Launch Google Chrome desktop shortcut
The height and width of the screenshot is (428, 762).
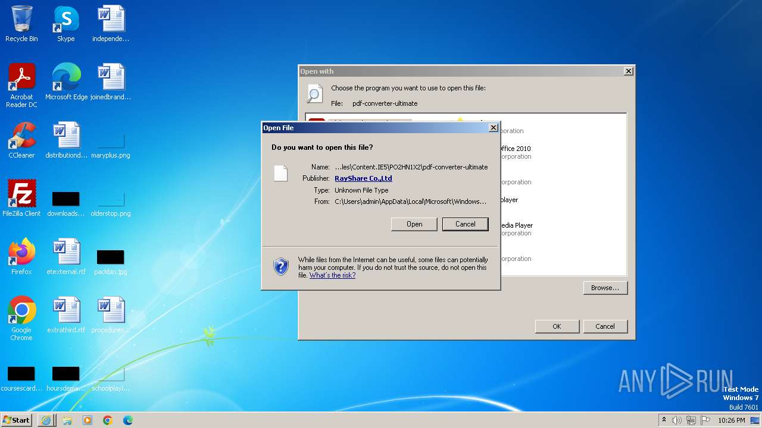pyautogui.click(x=21, y=318)
